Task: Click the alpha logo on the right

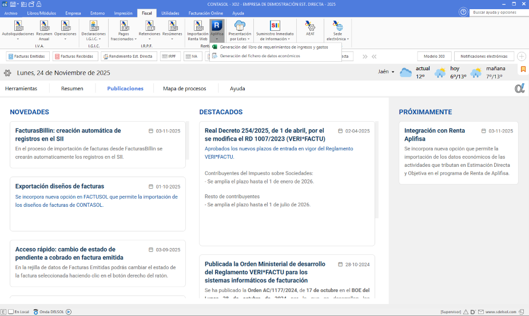Action: [519, 89]
